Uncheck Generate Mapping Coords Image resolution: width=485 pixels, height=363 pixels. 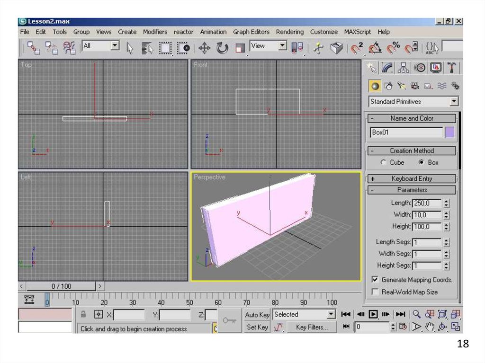pyautogui.click(x=375, y=280)
